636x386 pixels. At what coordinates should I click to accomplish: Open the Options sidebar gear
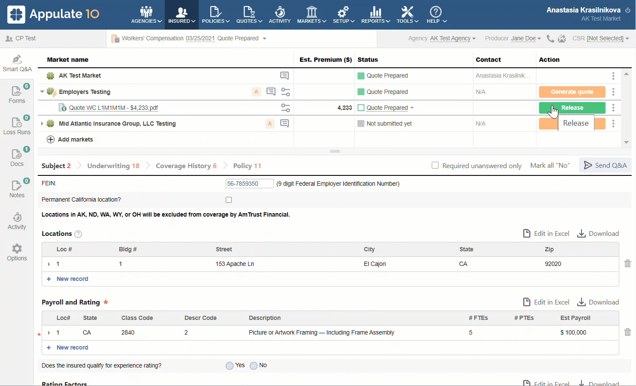tap(17, 252)
